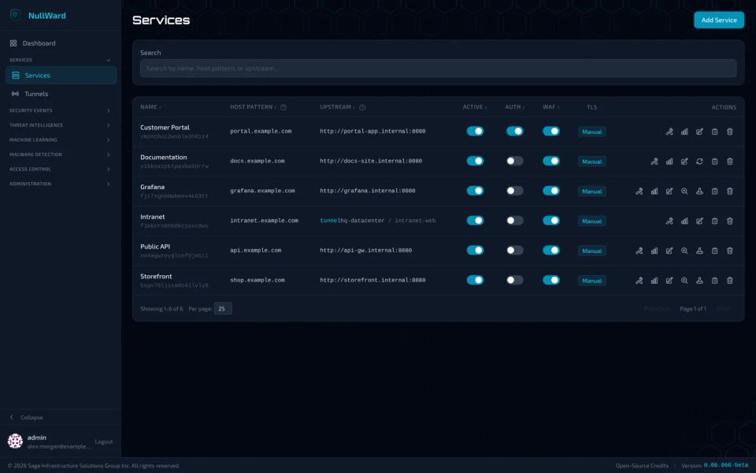This screenshot has height=473, width=756.
Task: Click magnifier inspect icon for Public API
Action: point(684,251)
